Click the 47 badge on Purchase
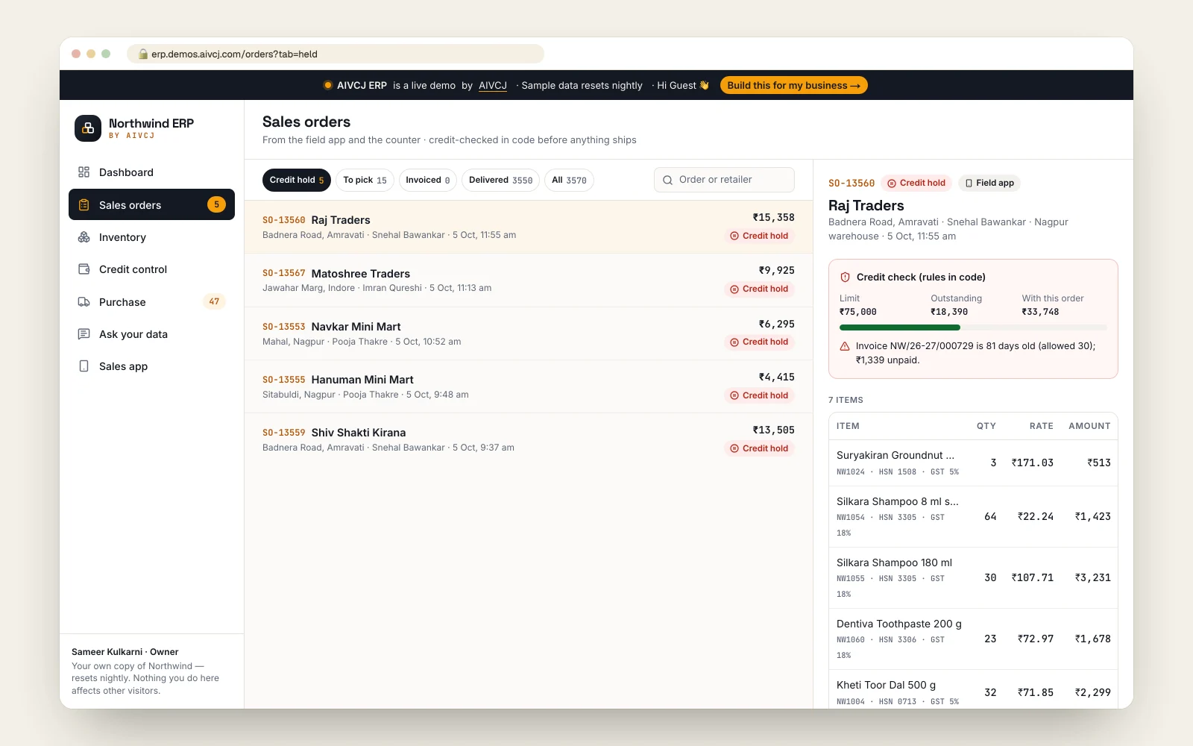Image resolution: width=1193 pixels, height=746 pixels. click(x=214, y=301)
